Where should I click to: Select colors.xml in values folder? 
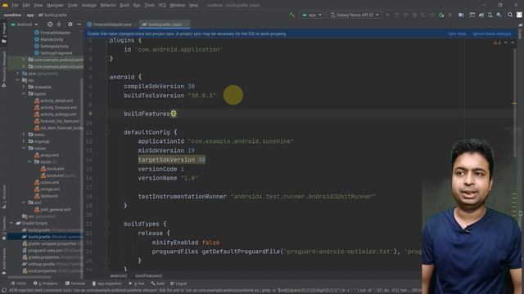click(47, 182)
